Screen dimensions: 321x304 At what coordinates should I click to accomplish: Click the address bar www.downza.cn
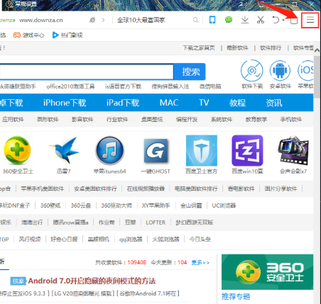[x=41, y=20]
